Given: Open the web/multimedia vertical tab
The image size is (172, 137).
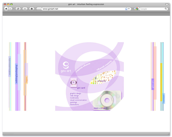Looking at the screenshot, I should pos(10,67).
